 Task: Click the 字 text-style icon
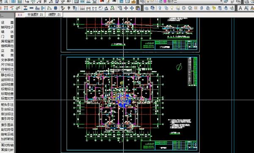(69, 8)
